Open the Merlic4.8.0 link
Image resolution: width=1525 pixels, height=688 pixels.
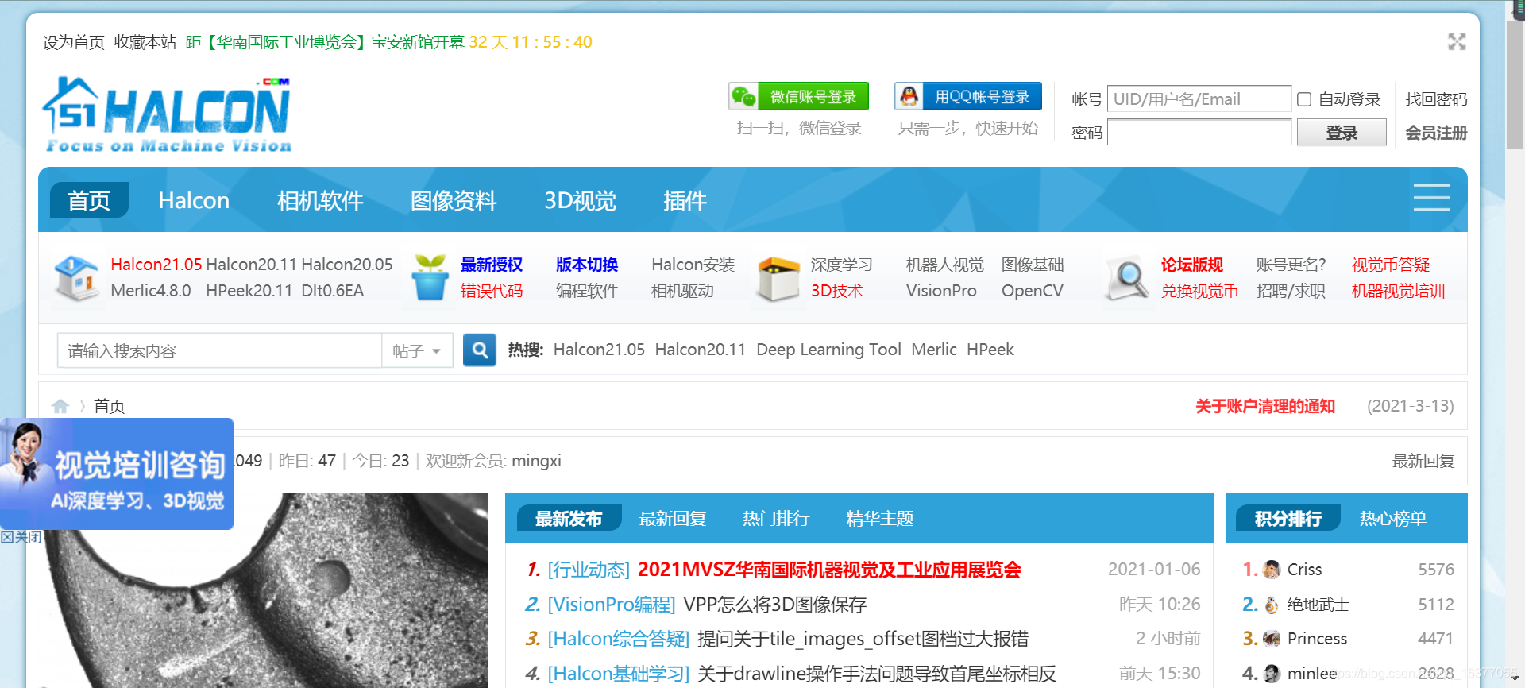[x=151, y=291]
